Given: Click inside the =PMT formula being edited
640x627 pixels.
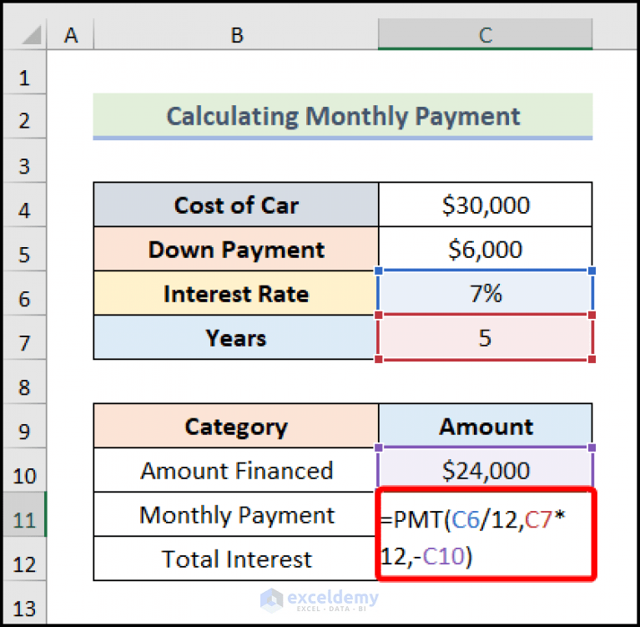Looking at the screenshot, I should tap(486, 533).
